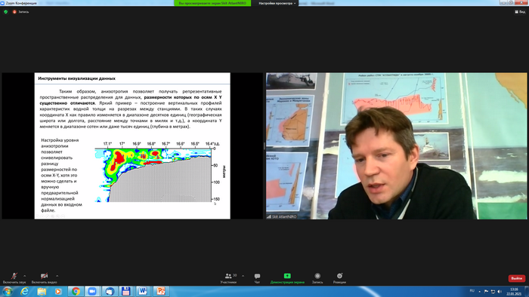Expand video options arrow beside camera
Viewport: 529px width, 297px height.
coord(57,276)
